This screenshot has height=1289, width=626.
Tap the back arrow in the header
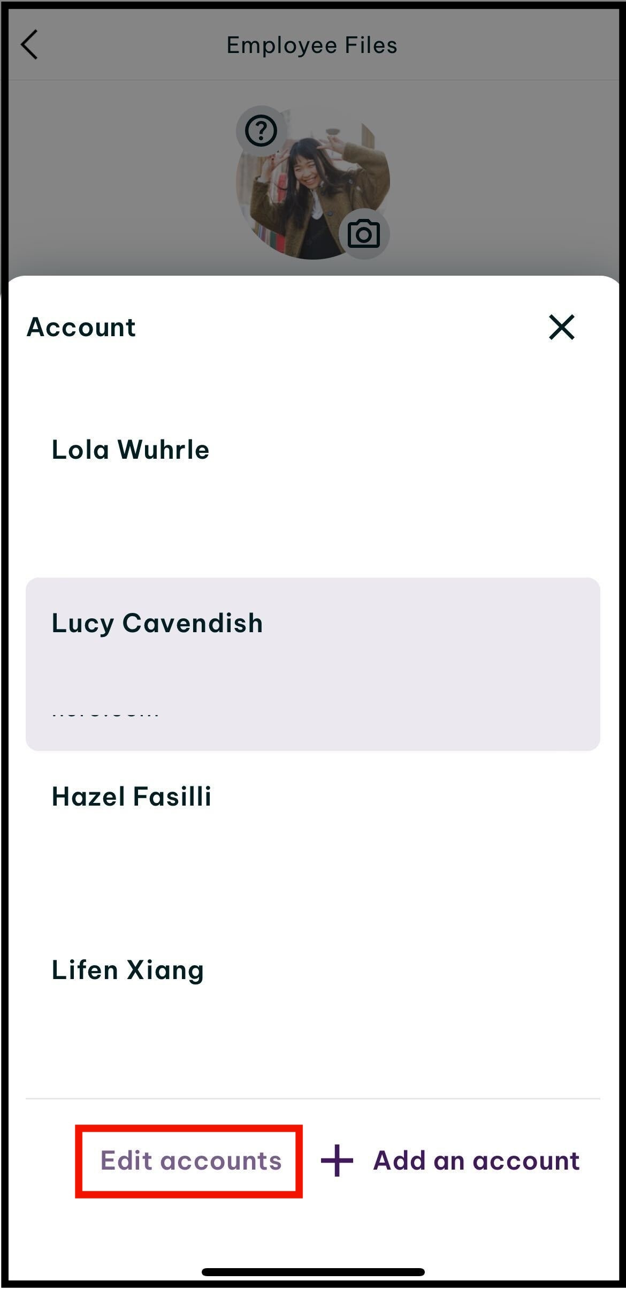(30, 44)
